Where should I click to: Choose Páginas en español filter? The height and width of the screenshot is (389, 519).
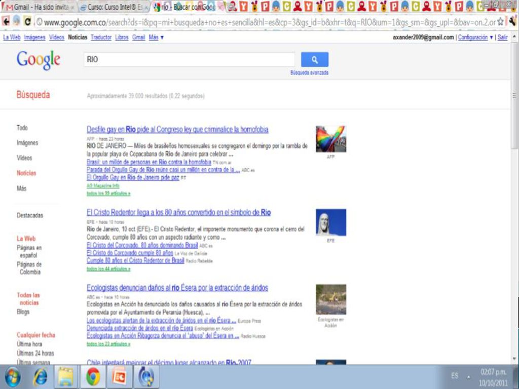tap(29, 251)
